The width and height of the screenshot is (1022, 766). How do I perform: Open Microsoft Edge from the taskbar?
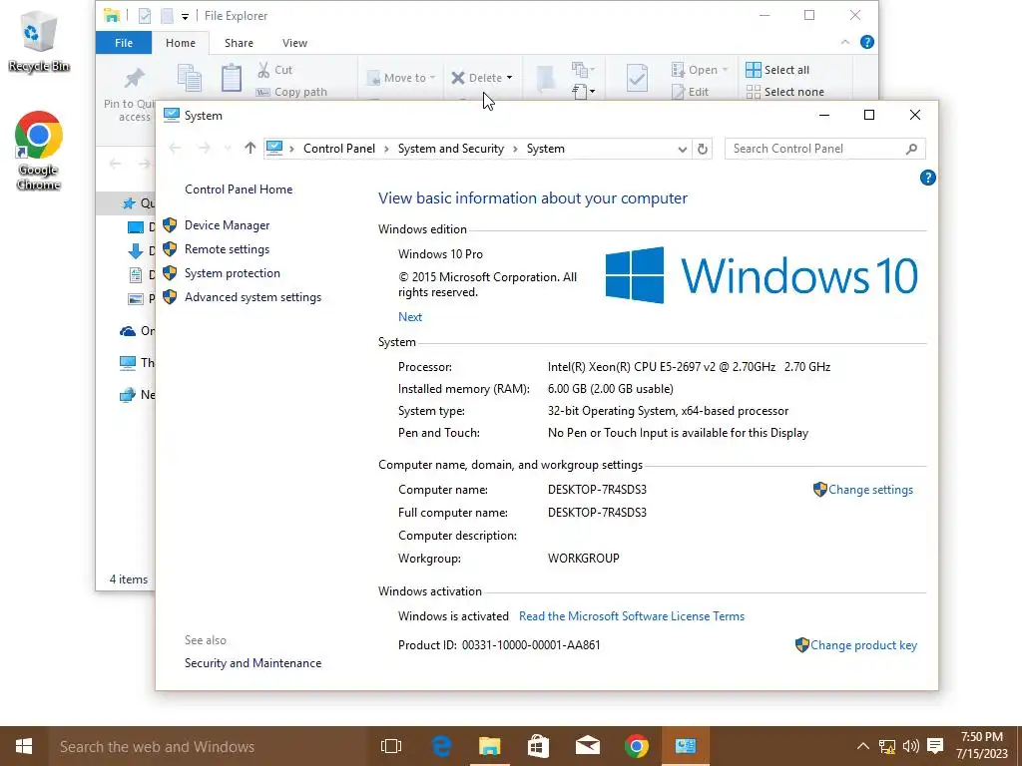[442, 746]
